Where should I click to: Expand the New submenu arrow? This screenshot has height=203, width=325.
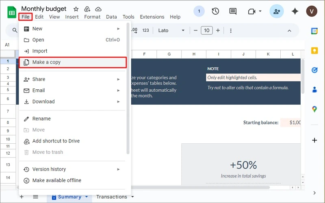pos(118,28)
